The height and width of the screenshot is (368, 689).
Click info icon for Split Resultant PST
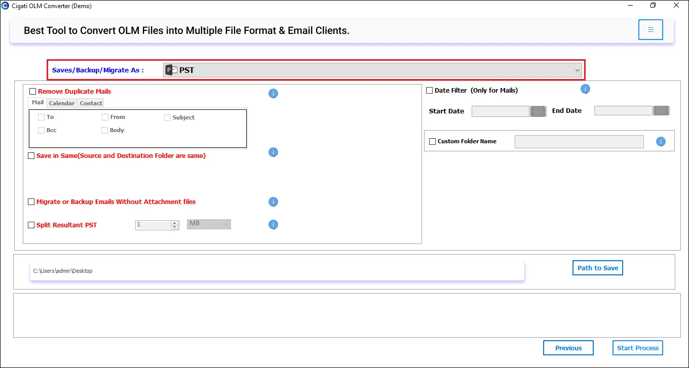[x=273, y=225]
